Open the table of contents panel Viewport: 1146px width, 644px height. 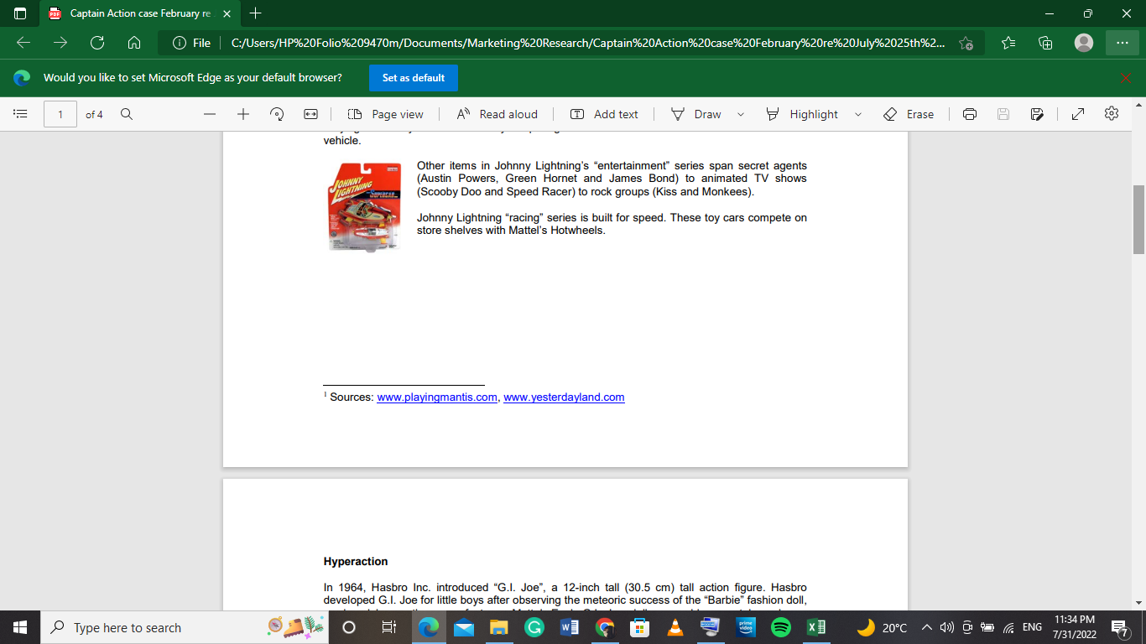21,114
